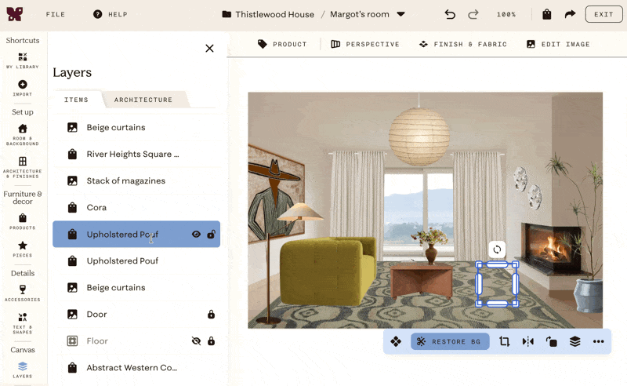This screenshot has height=386, width=627.
Task: Click the Restore BG button
Action: [450, 341]
